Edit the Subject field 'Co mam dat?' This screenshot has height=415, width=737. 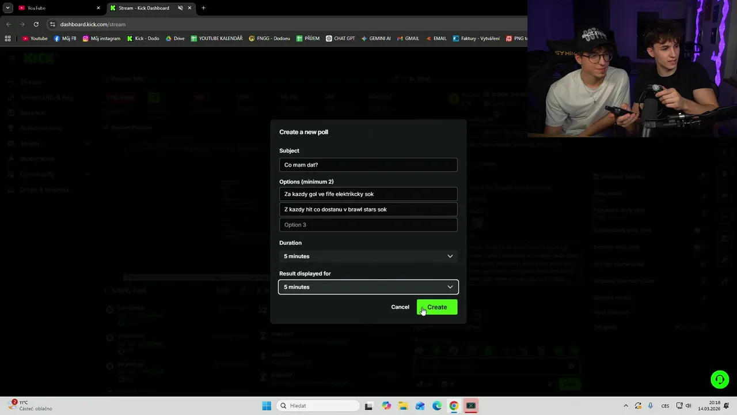coord(368,165)
